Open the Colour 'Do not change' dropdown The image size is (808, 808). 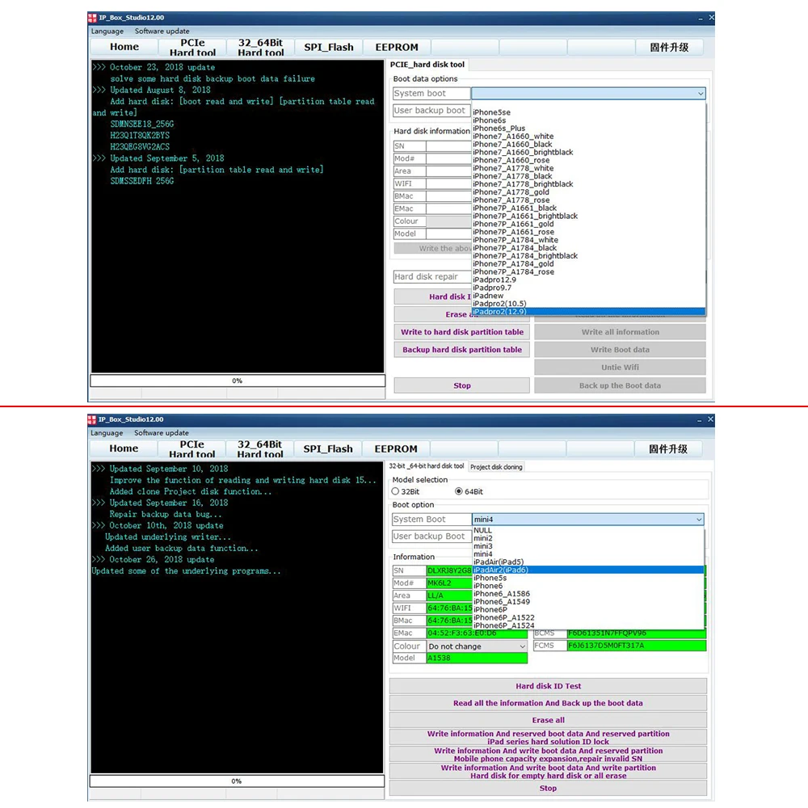(x=477, y=646)
